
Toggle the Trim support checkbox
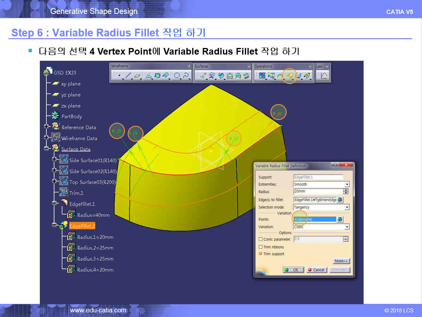tap(260, 254)
